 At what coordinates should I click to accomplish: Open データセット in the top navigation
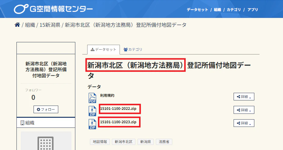coord(197,10)
